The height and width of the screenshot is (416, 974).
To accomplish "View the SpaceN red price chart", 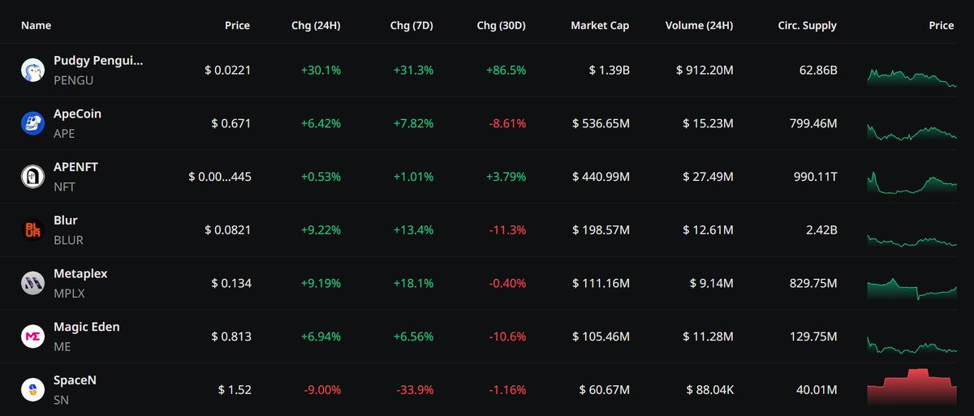I will [912, 386].
